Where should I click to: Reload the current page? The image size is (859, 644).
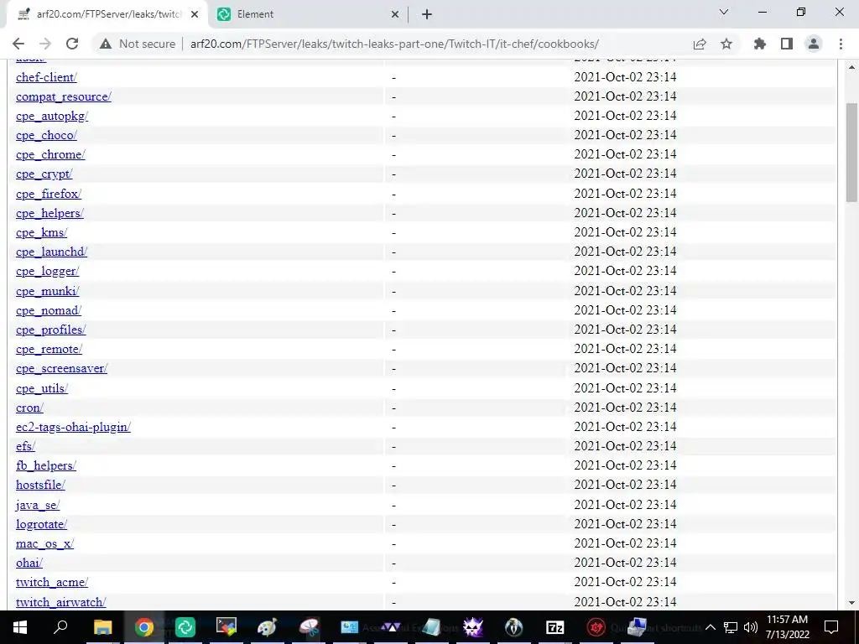point(72,44)
